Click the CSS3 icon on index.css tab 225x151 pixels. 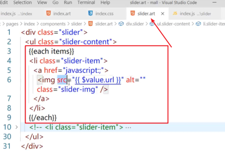tap(91, 14)
